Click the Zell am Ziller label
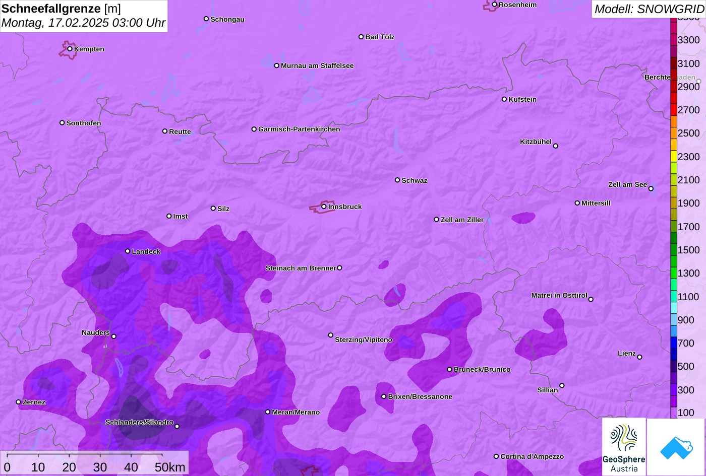Screen dimensions: 706x476 tap(462, 220)
